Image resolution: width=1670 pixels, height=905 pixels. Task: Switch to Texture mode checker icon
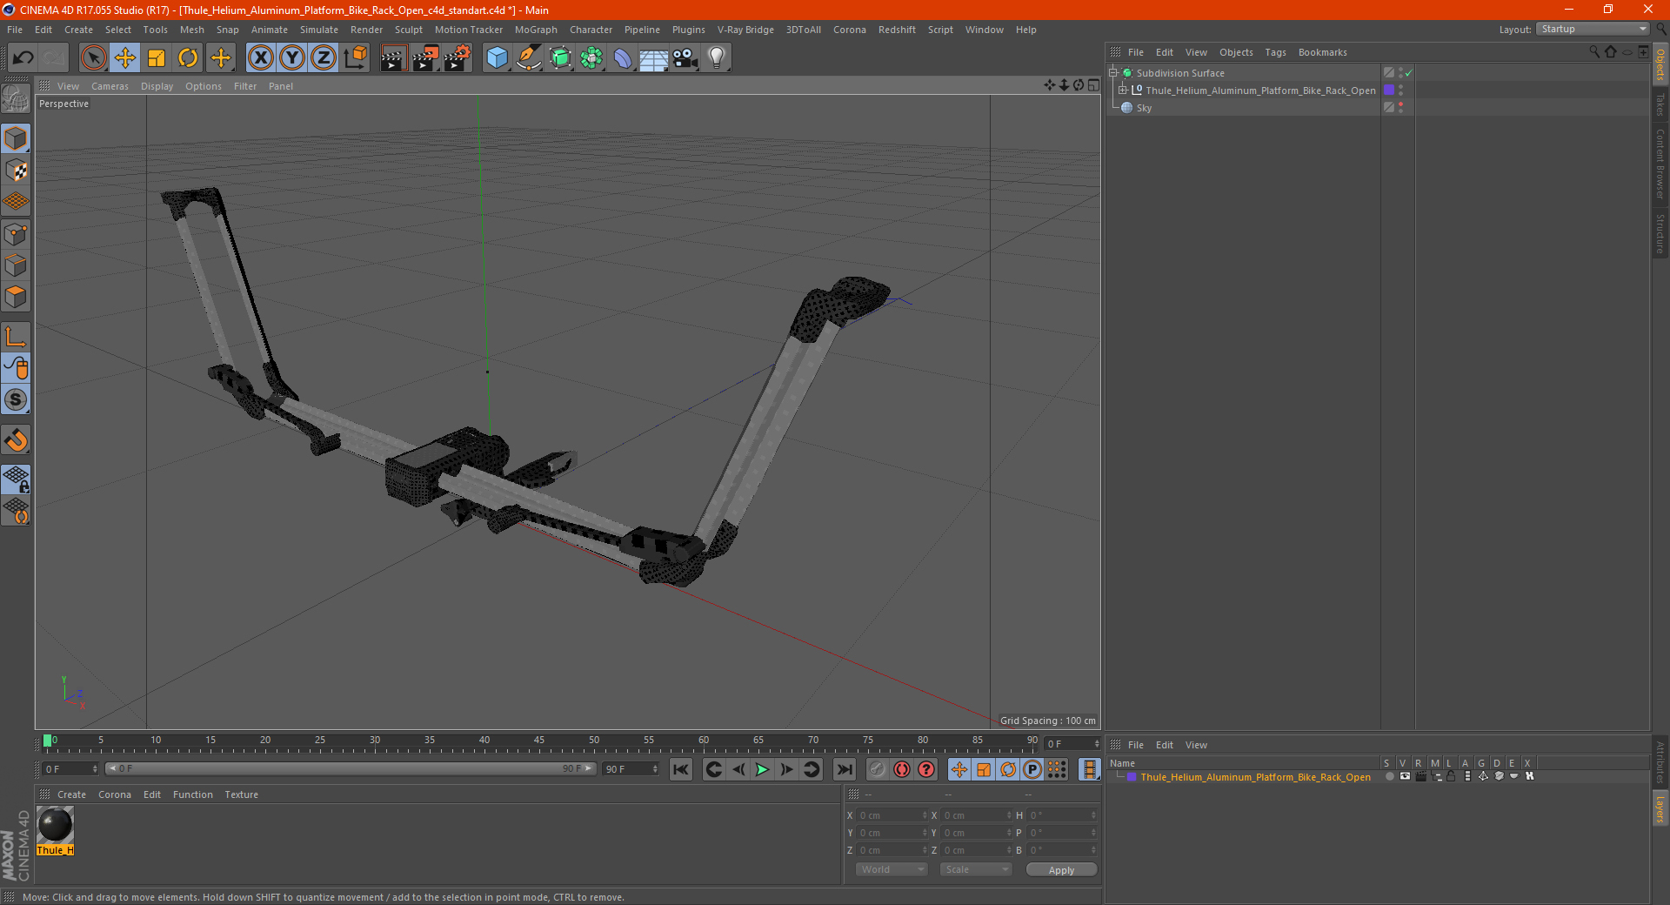coord(16,171)
